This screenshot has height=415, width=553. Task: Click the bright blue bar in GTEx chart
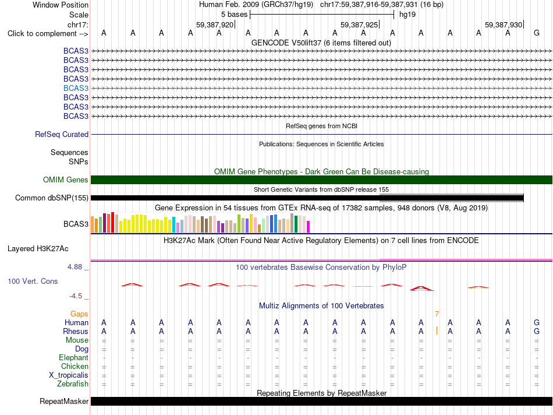click(x=275, y=224)
